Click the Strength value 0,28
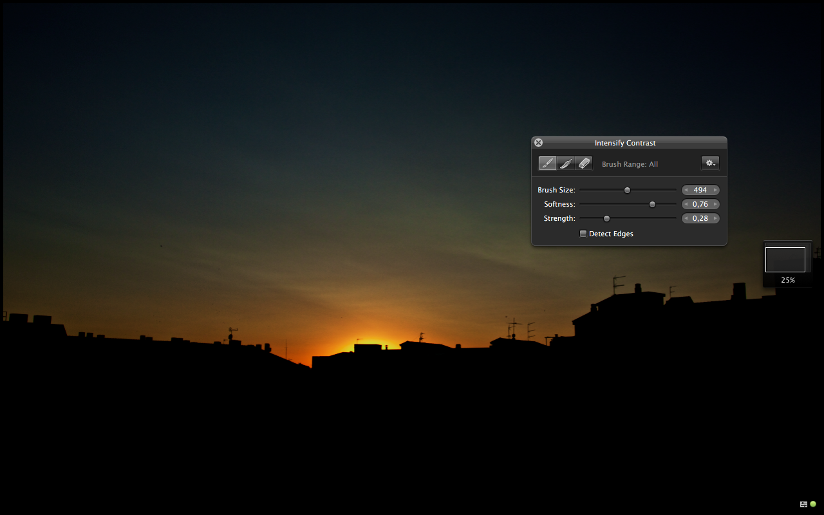824x515 pixels. pos(700,218)
